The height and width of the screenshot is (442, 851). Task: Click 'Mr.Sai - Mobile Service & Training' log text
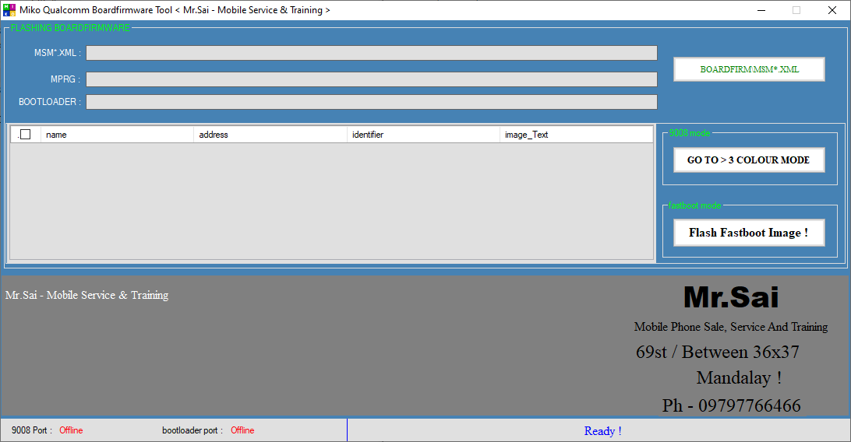[x=87, y=295]
